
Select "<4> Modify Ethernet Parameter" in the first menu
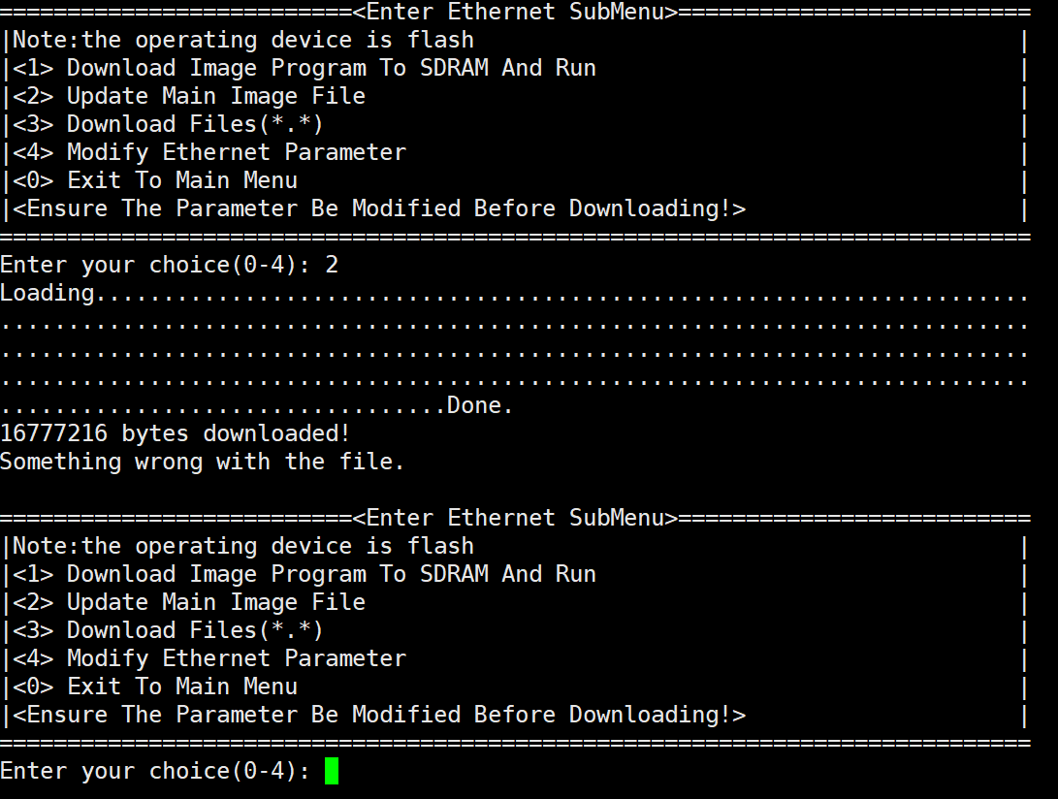208,152
